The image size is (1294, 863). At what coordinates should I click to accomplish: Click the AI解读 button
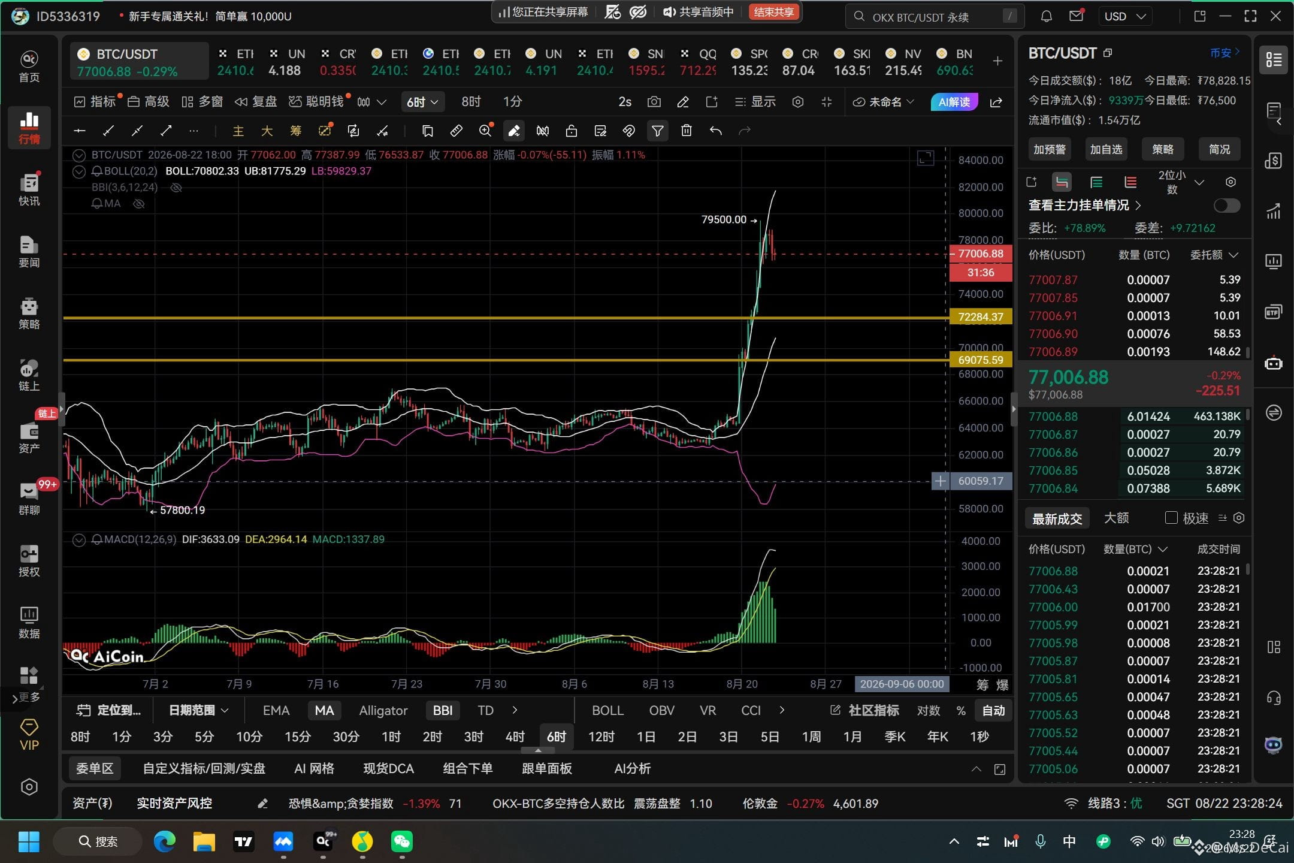click(954, 102)
